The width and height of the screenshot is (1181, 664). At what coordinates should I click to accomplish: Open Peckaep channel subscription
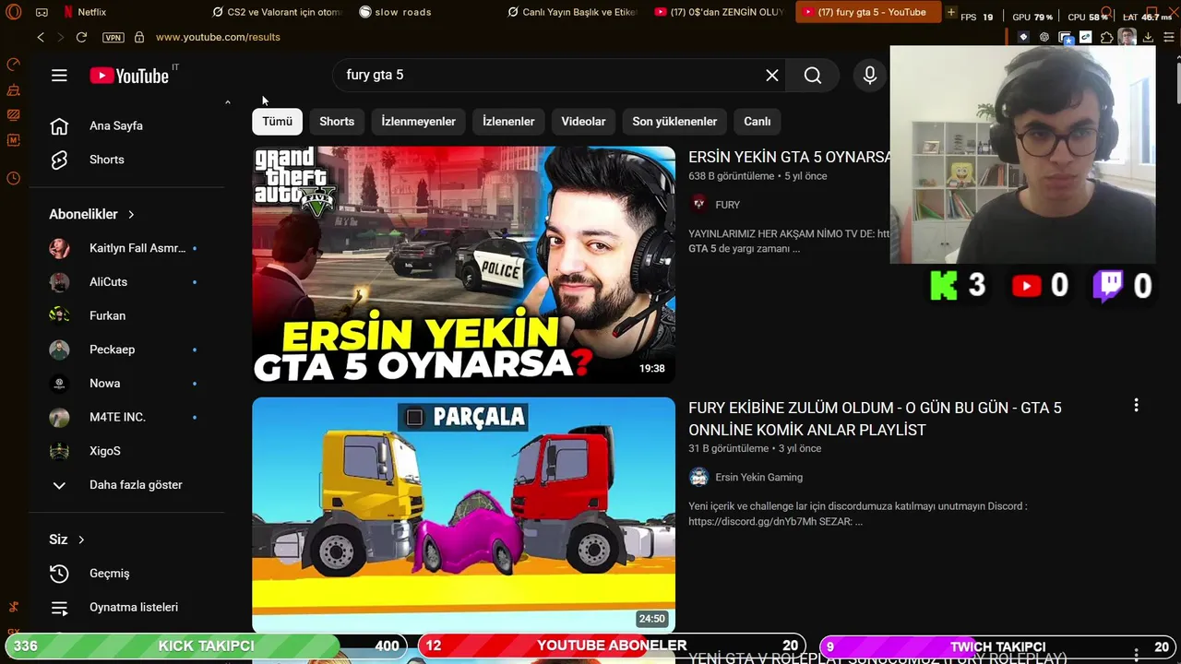pyautogui.click(x=127, y=350)
